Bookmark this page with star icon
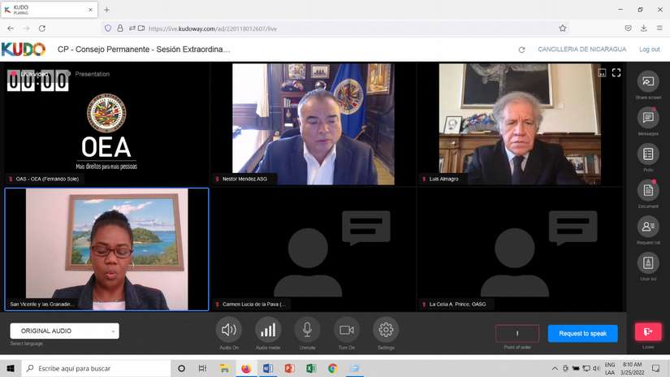Image resolution: width=670 pixels, height=377 pixels. (562, 28)
